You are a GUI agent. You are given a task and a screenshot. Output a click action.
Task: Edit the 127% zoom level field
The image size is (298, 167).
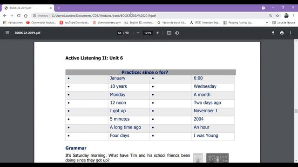148,33
